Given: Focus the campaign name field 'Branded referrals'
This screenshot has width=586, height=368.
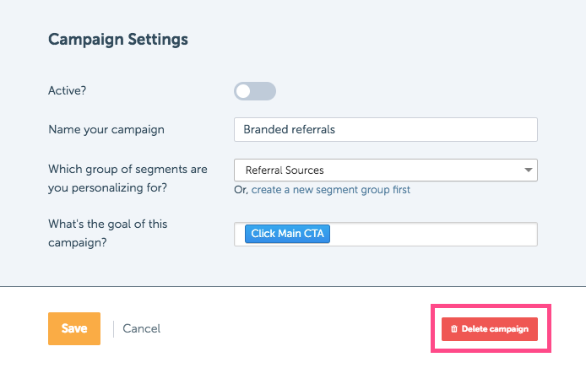Looking at the screenshot, I should (386, 130).
